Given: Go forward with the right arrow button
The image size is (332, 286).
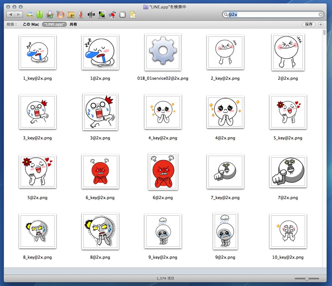Looking at the screenshot, I should tap(19, 14).
